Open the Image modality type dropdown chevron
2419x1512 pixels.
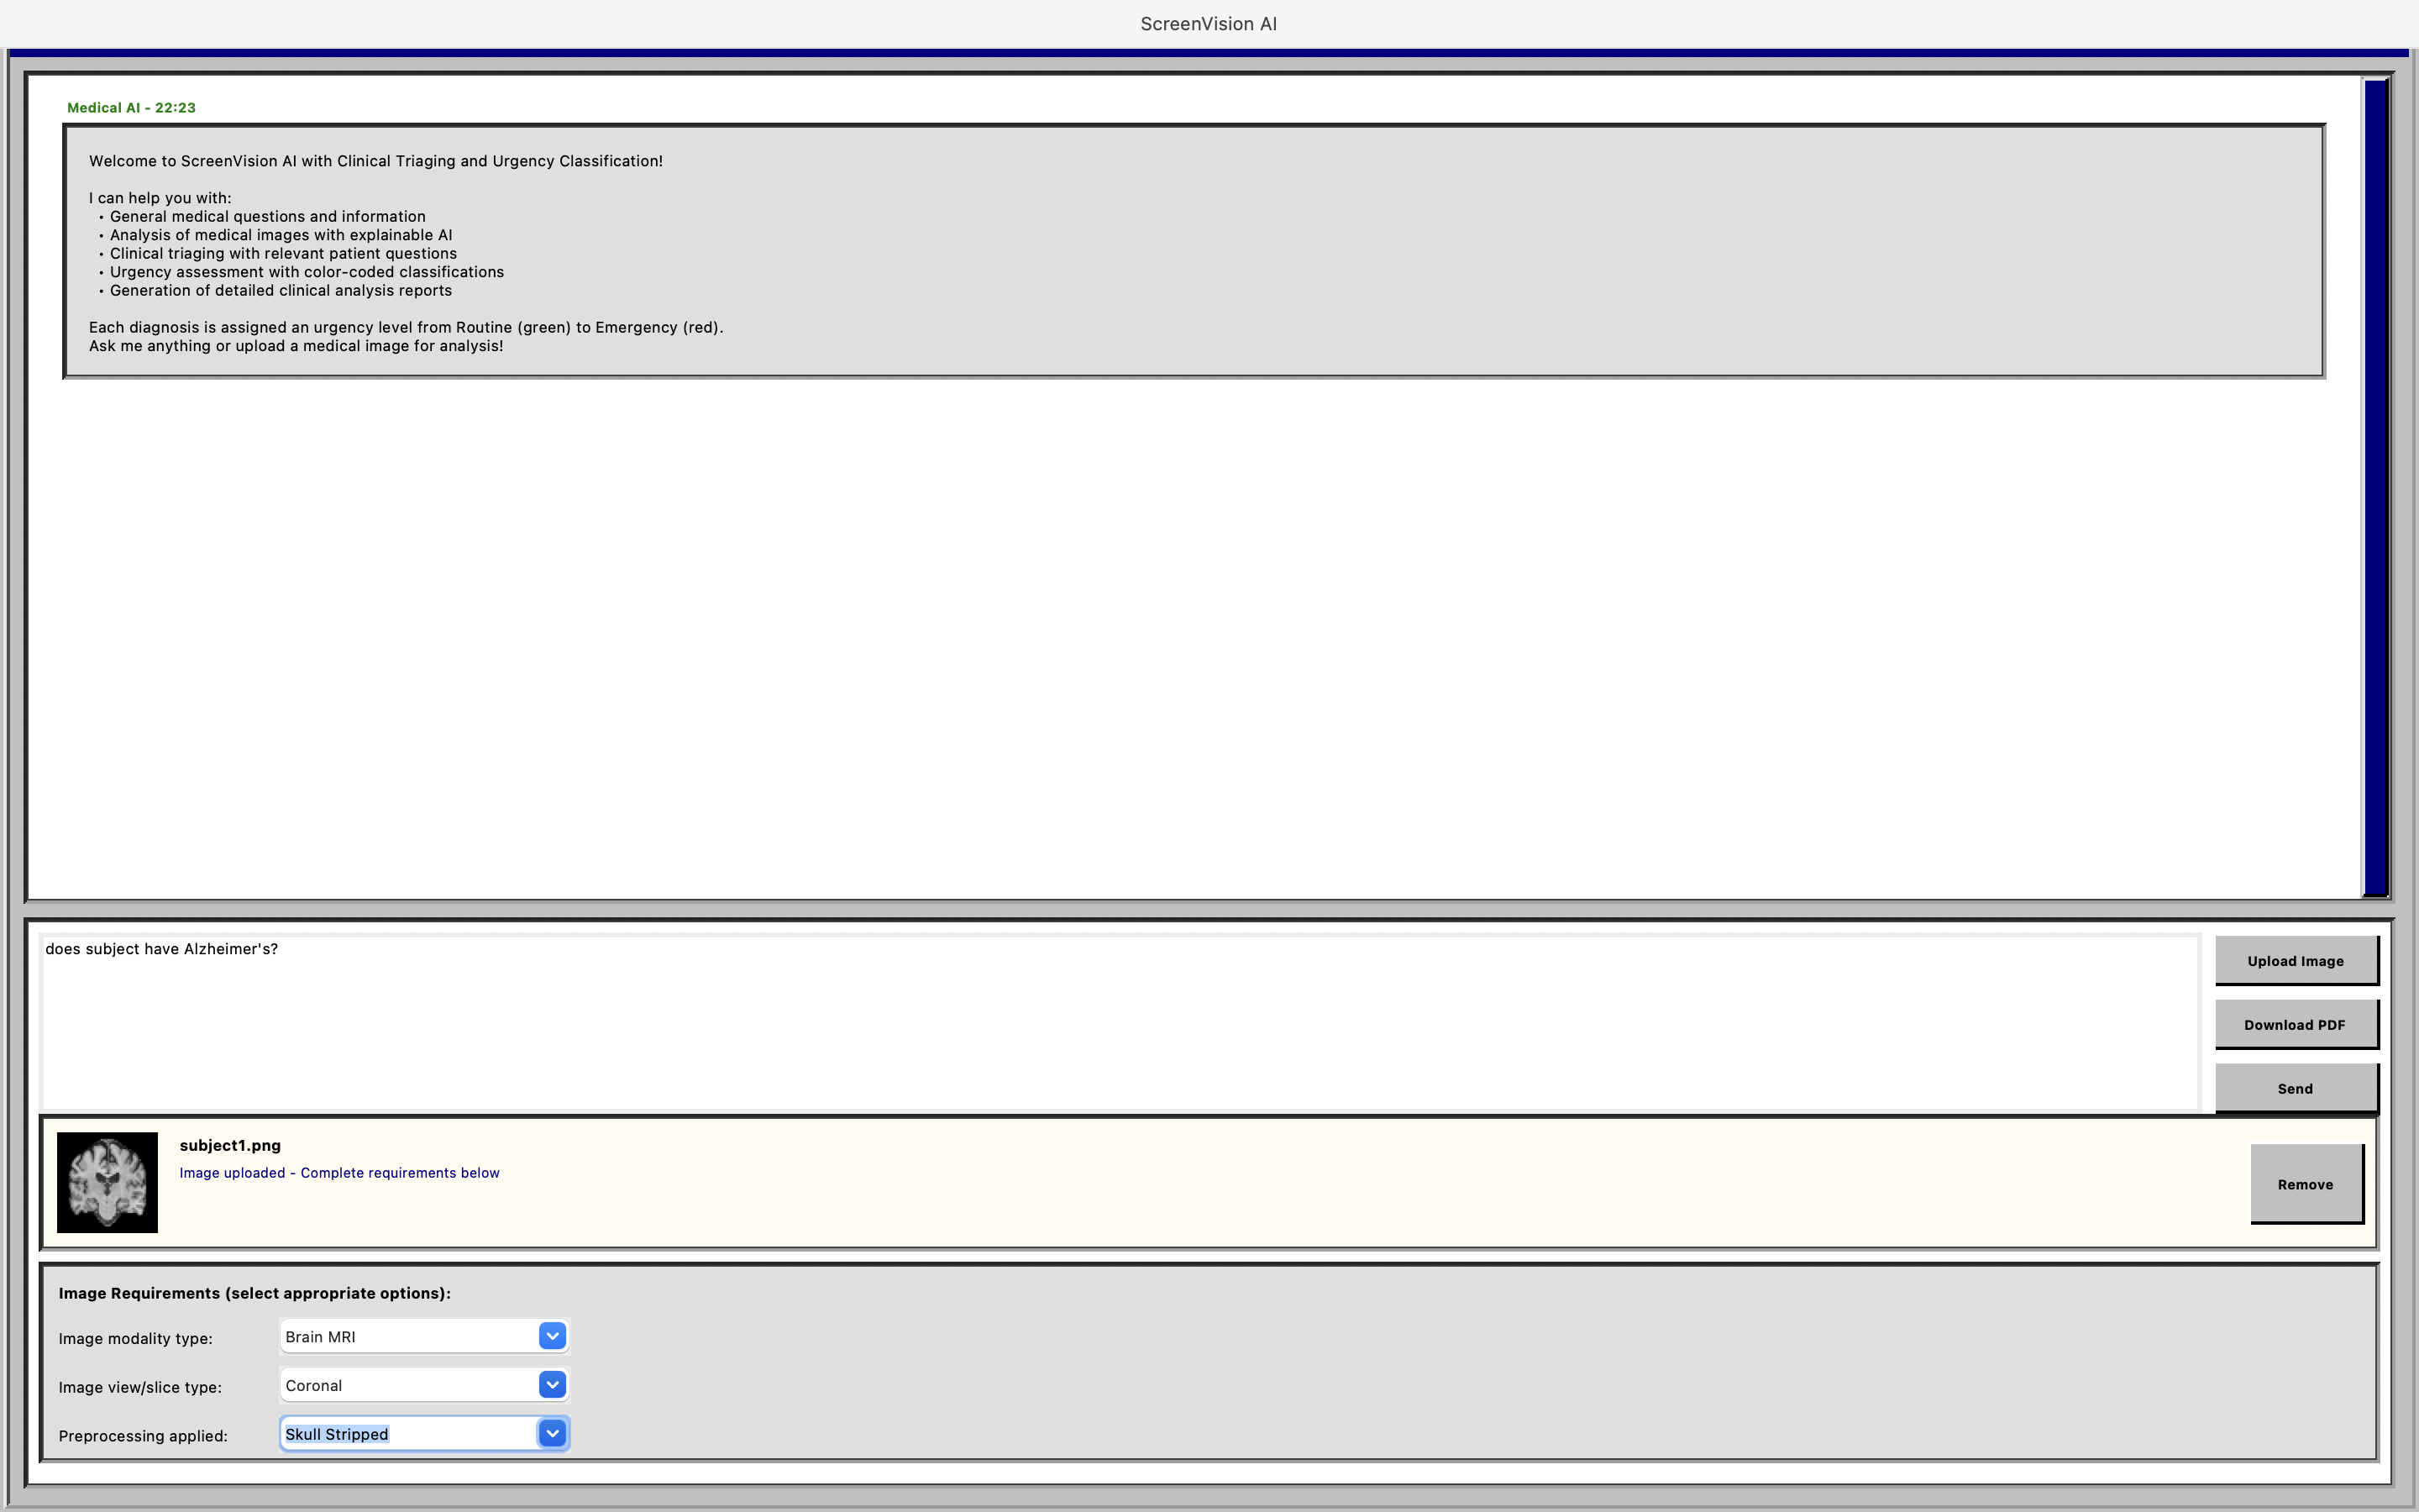tap(553, 1336)
